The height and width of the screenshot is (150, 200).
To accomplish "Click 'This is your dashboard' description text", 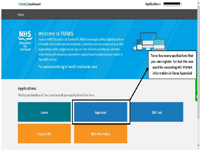I will (56, 95).
